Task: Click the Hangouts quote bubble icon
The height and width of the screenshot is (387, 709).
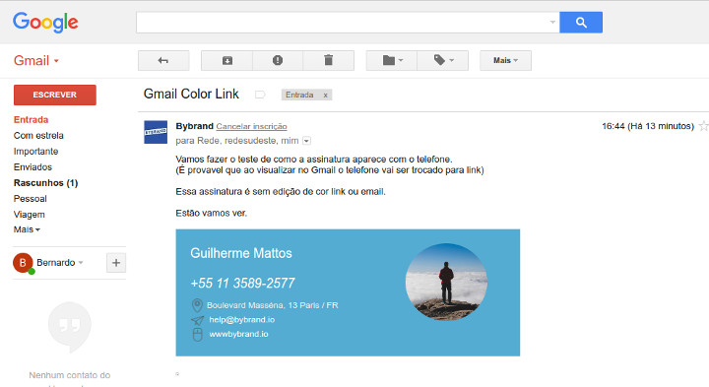Action: point(70,327)
